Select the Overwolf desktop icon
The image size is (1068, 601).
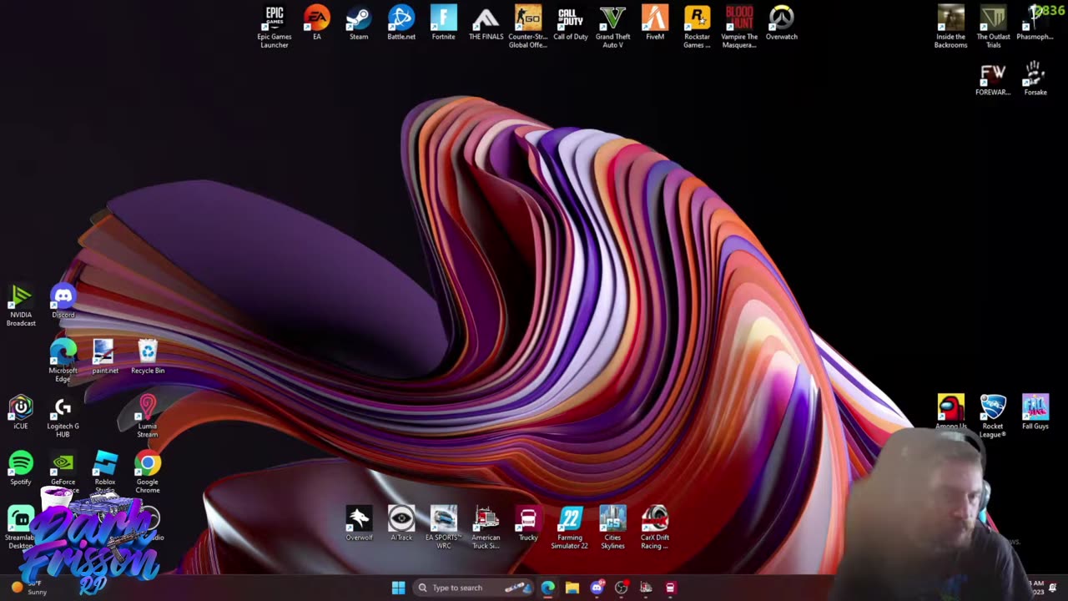pyautogui.click(x=359, y=523)
